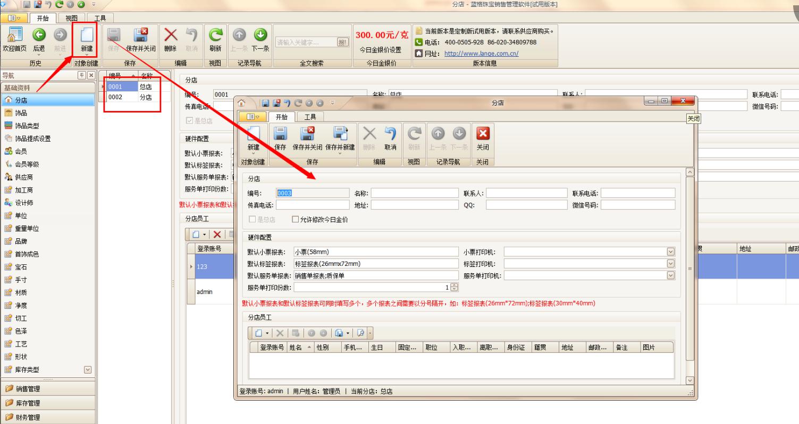Click export icon in dialog 分店员工 toolbar

(x=339, y=333)
